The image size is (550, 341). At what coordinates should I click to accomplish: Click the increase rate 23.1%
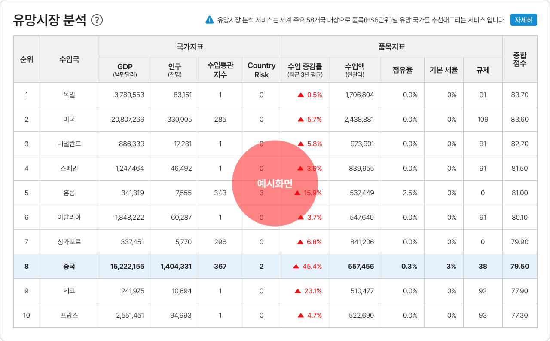click(313, 291)
